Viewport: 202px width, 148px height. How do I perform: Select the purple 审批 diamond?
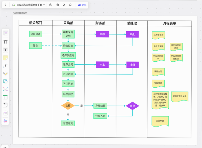point(132,106)
